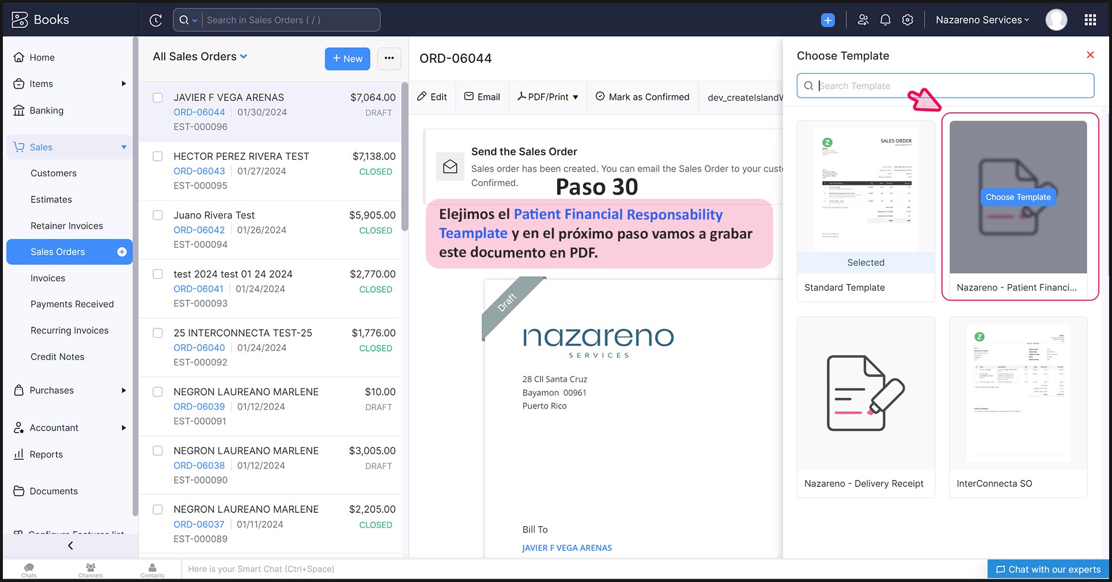Open the recent history clock icon
The image size is (1112, 582).
tap(156, 20)
